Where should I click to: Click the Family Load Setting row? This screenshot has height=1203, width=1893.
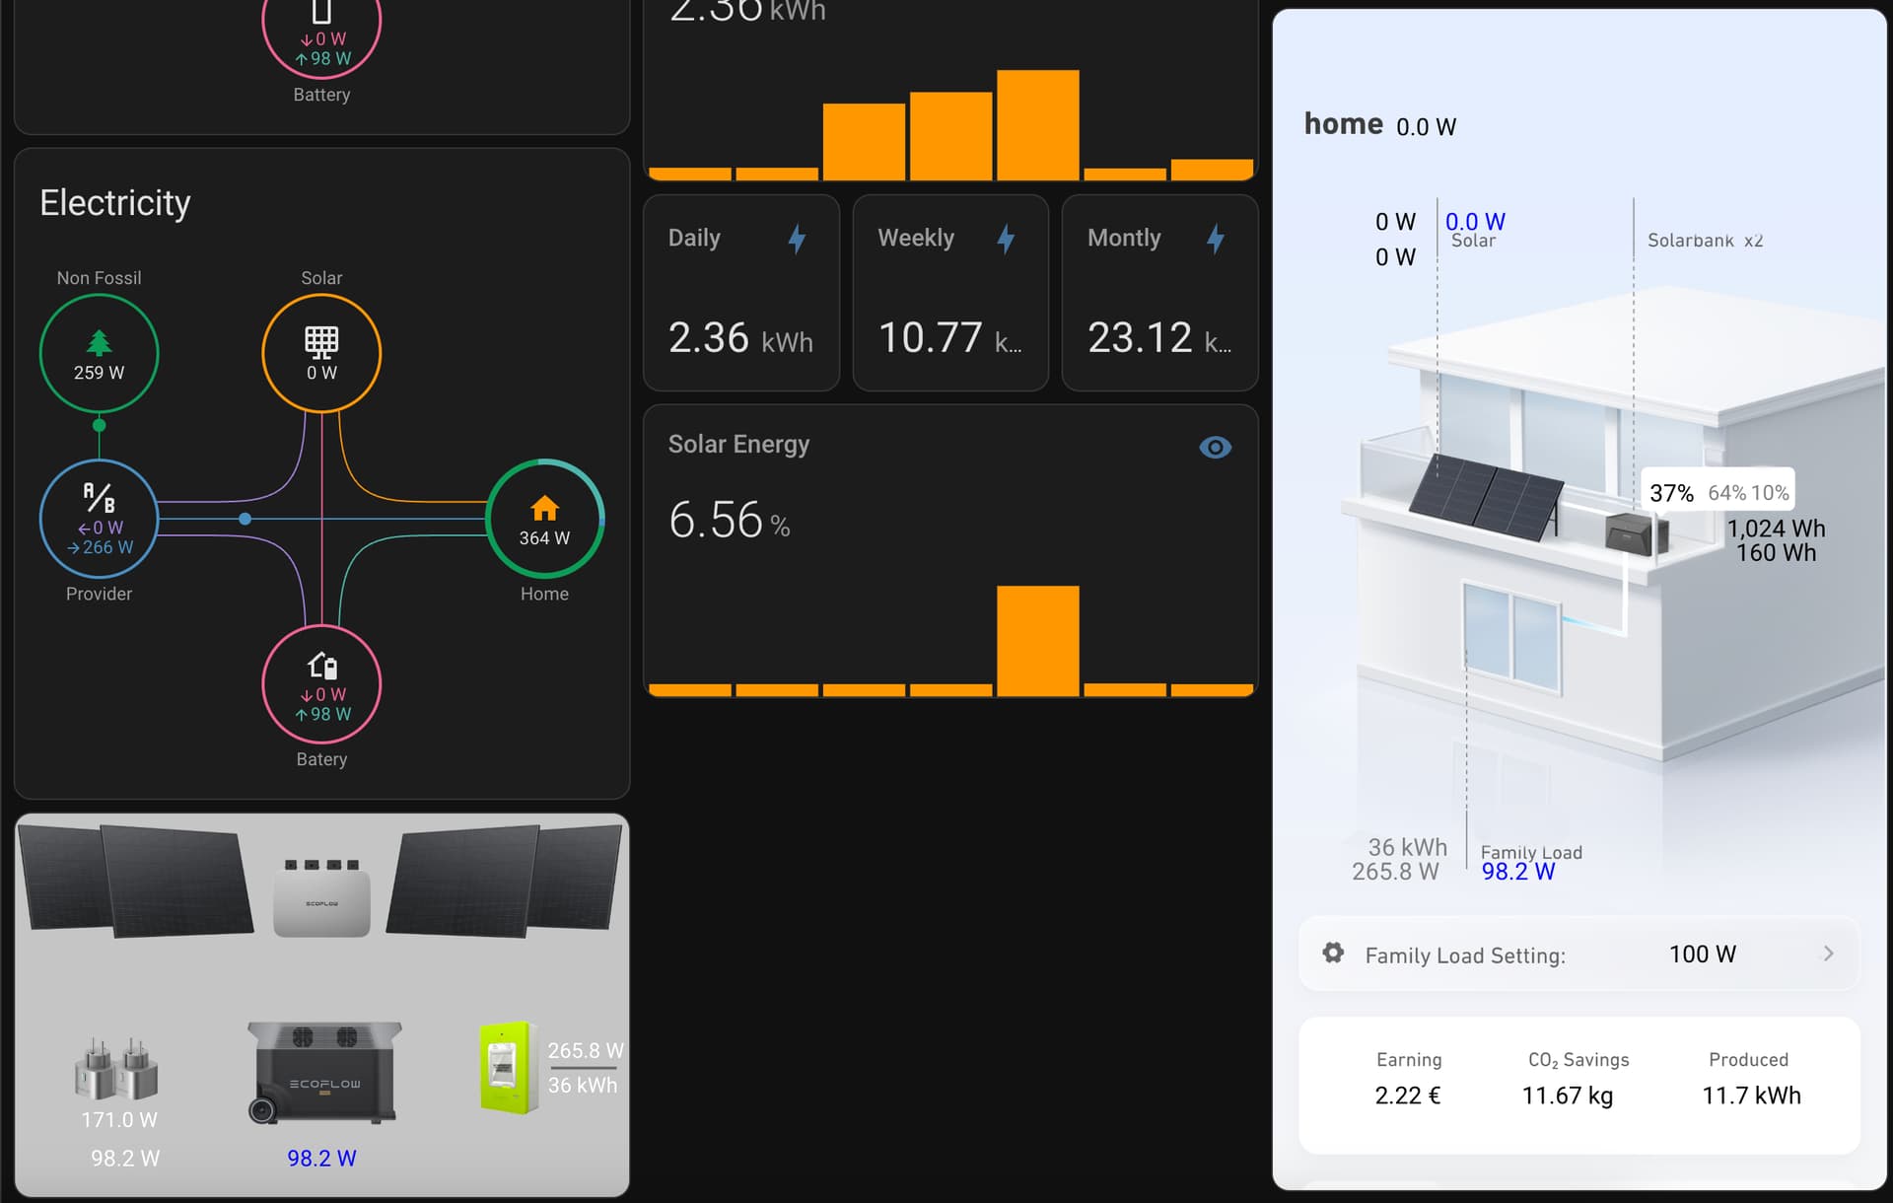[1577, 954]
